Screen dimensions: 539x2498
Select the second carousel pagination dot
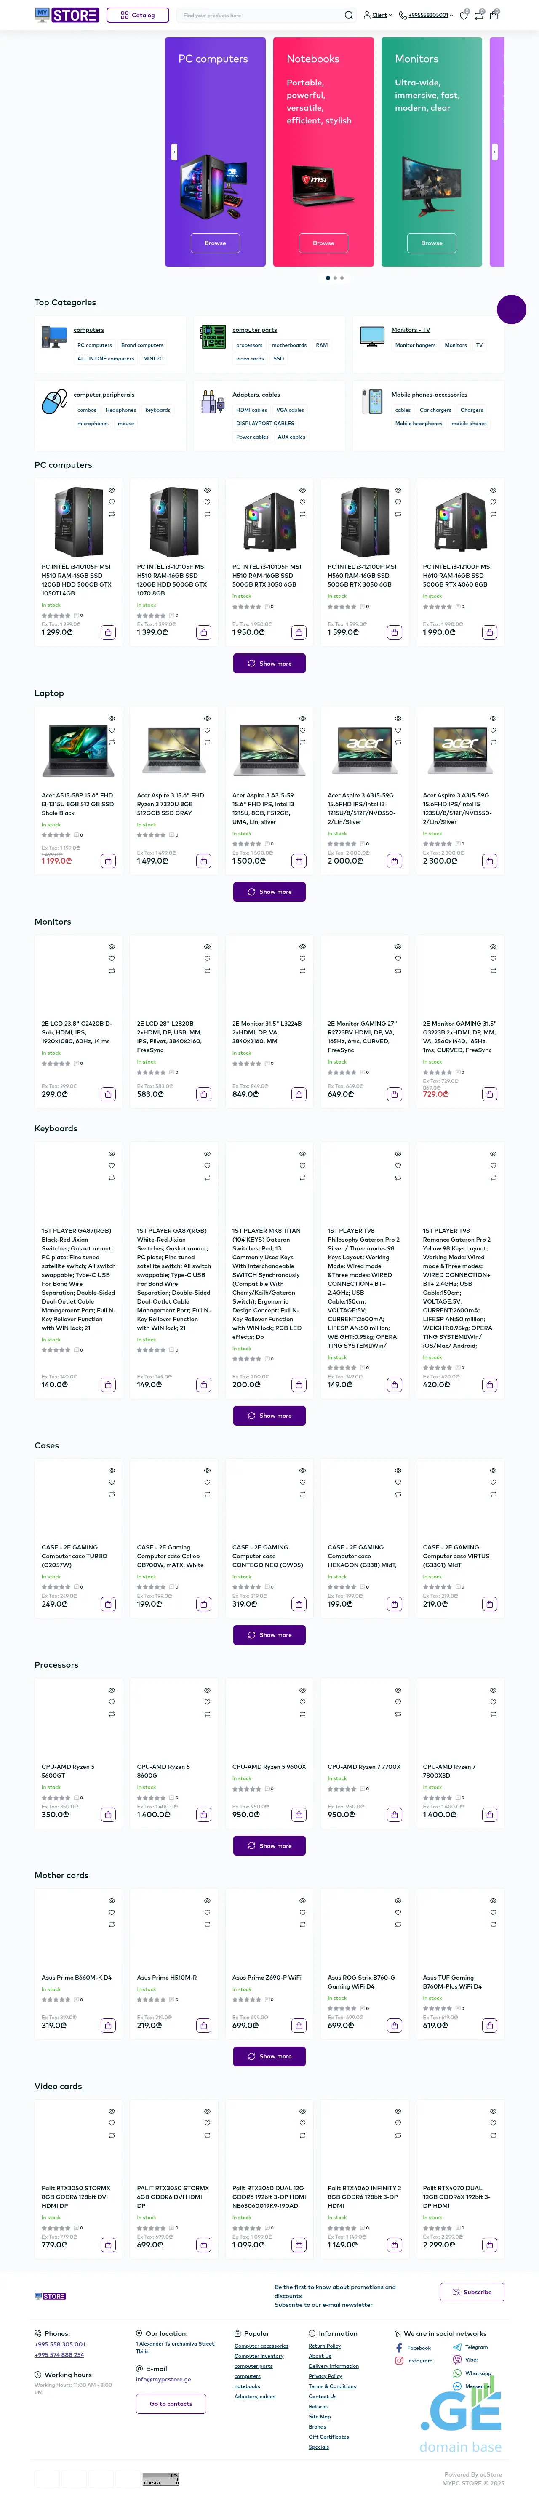pos(334,278)
